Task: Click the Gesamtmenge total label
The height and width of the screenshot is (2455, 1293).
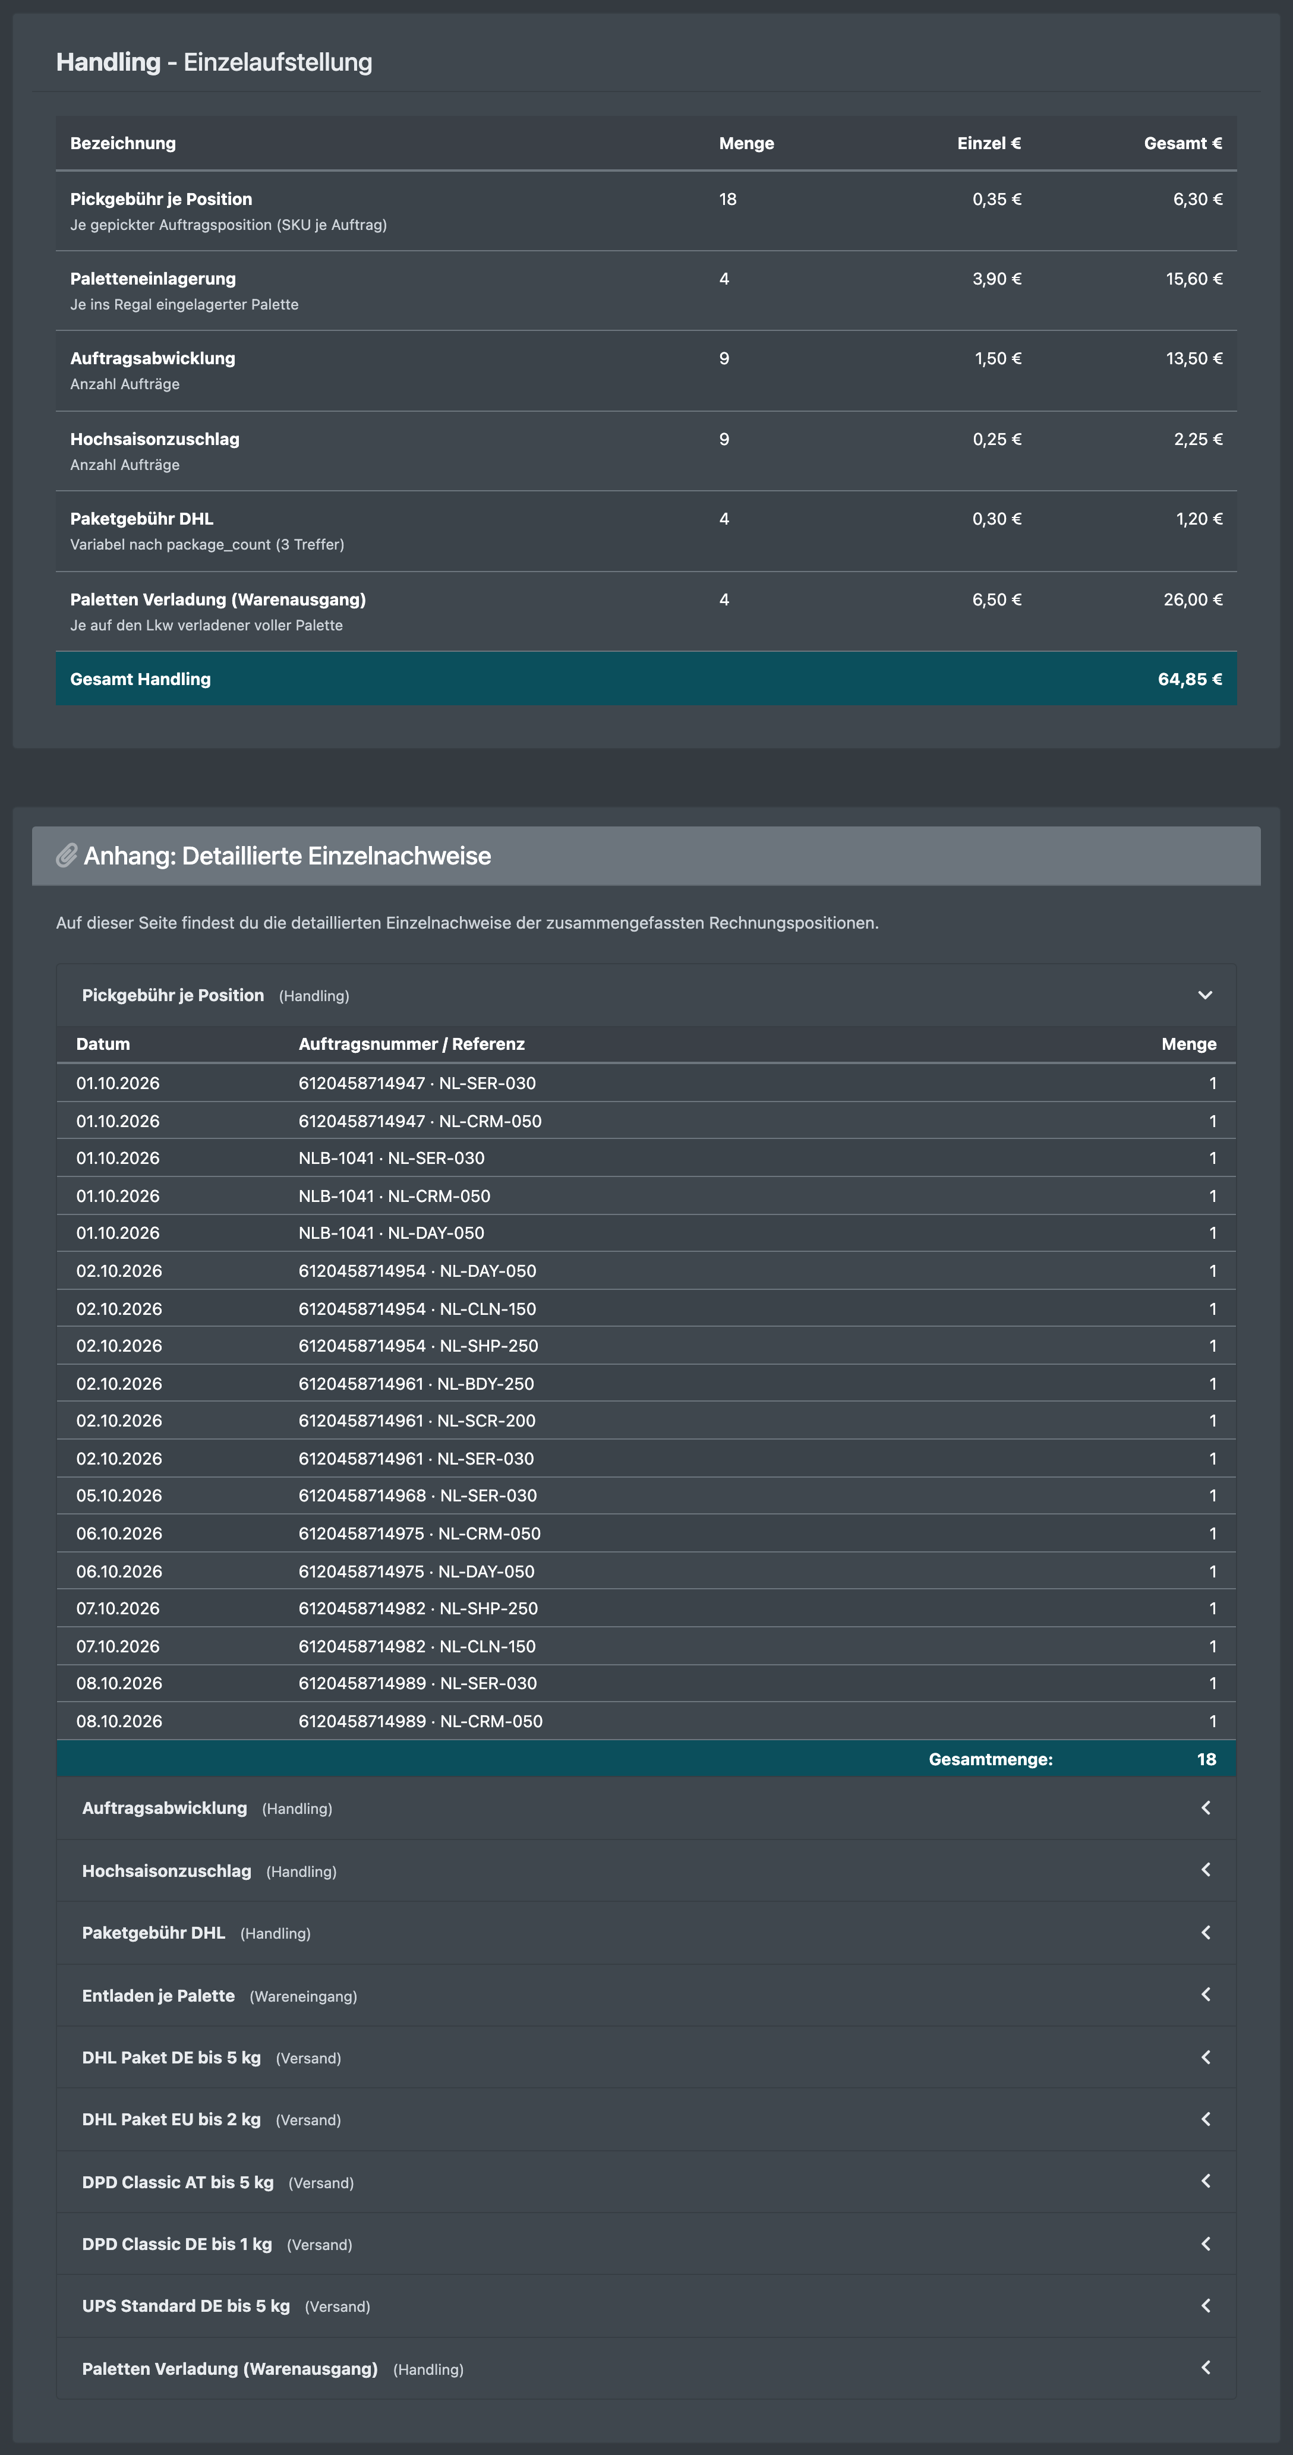Action: pyautogui.click(x=991, y=1759)
